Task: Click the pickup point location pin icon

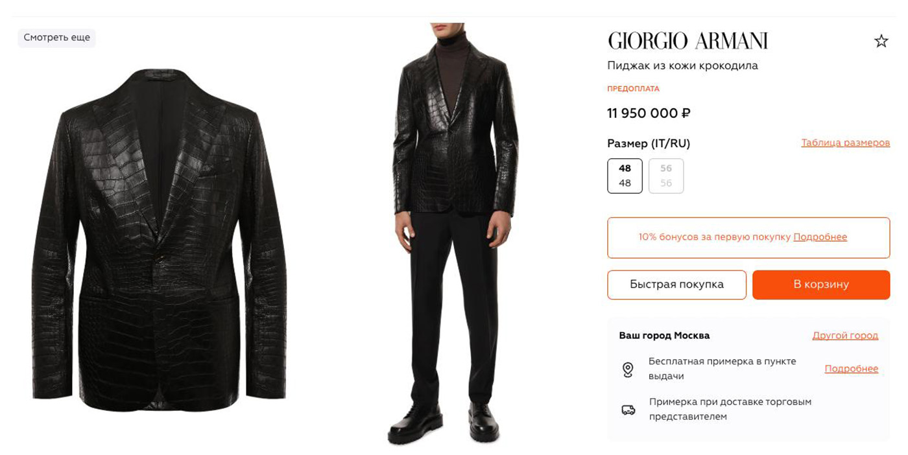Action: click(627, 369)
